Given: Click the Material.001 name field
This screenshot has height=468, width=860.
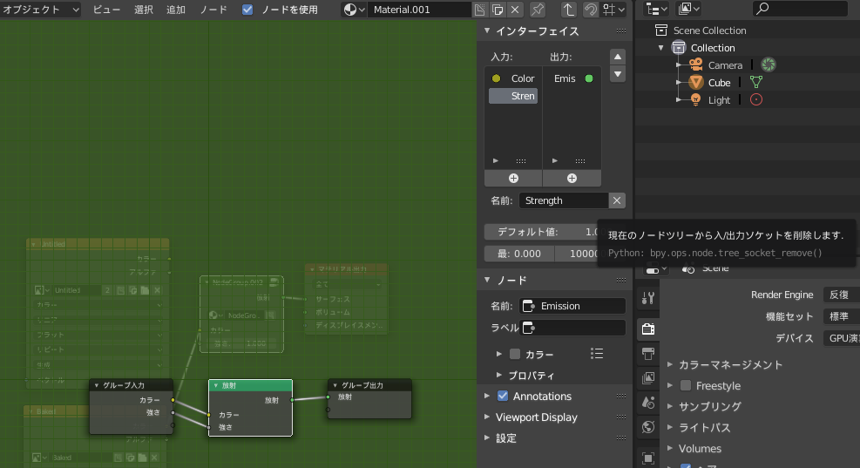Looking at the screenshot, I should (x=419, y=10).
